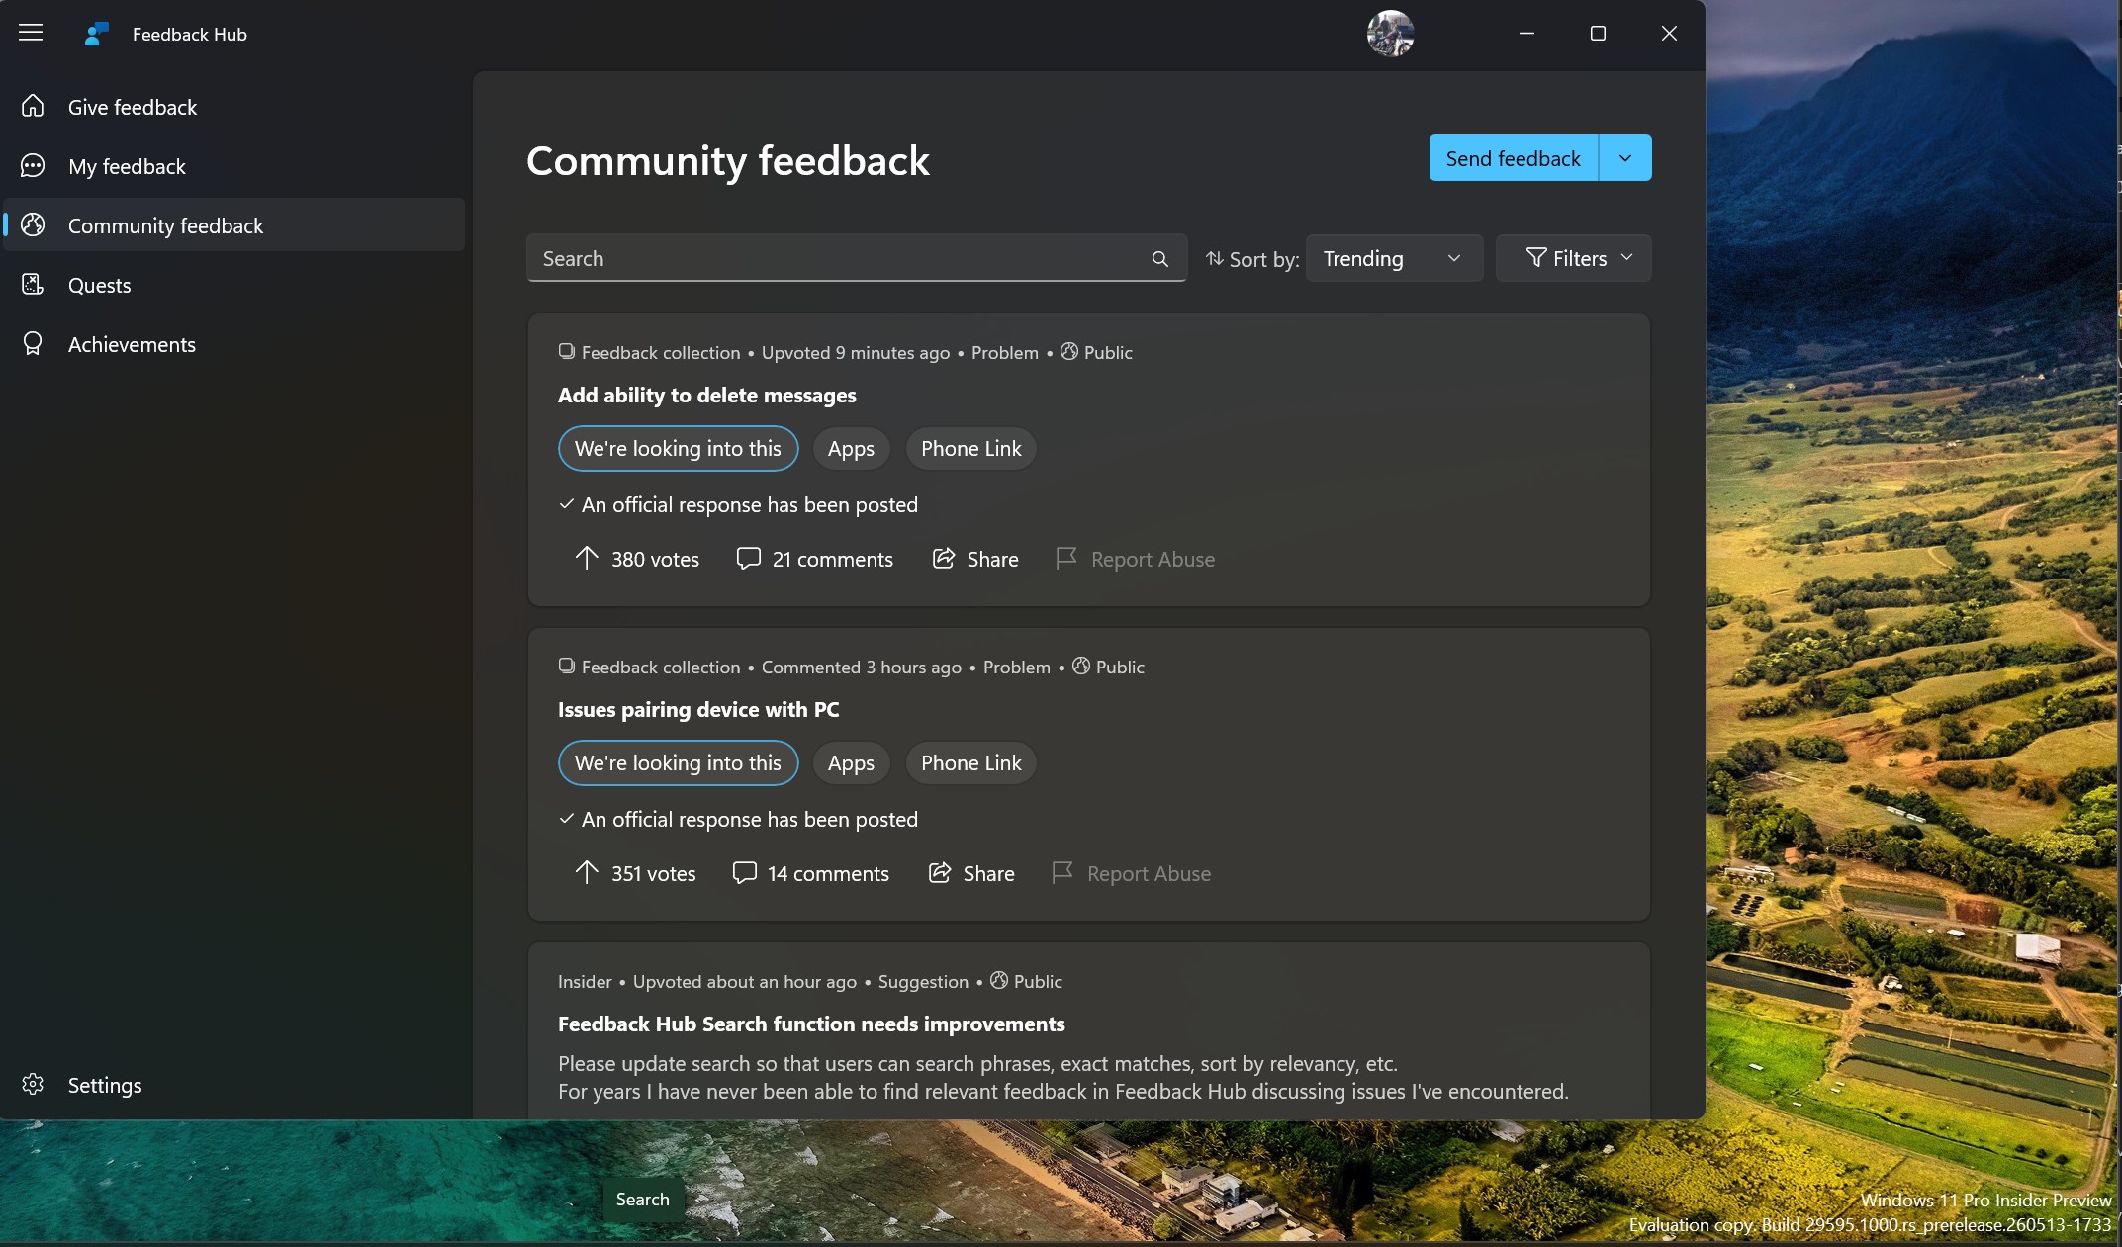
Task: Click the Sort by arrows icon
Action: tap(1214, 258)
